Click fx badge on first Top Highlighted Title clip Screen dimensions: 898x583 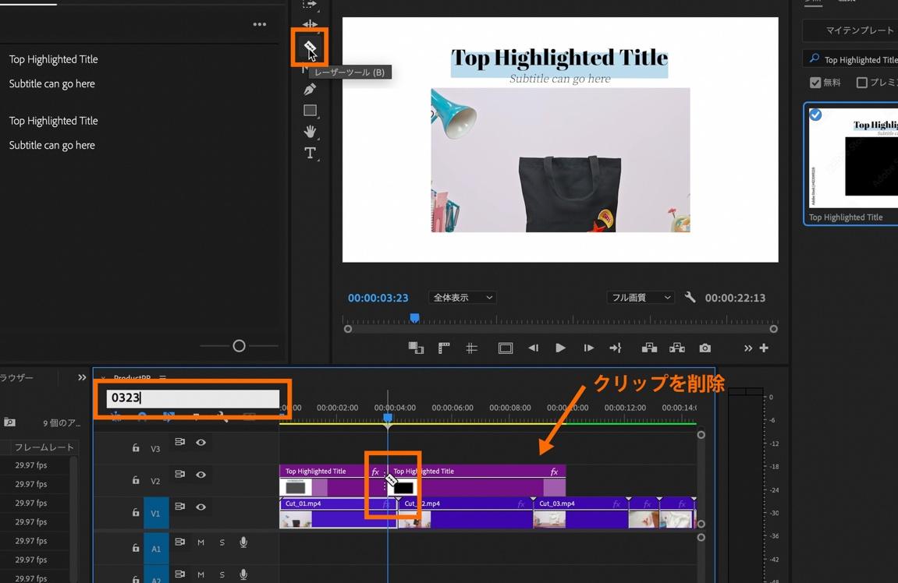(x=375, y=472)
